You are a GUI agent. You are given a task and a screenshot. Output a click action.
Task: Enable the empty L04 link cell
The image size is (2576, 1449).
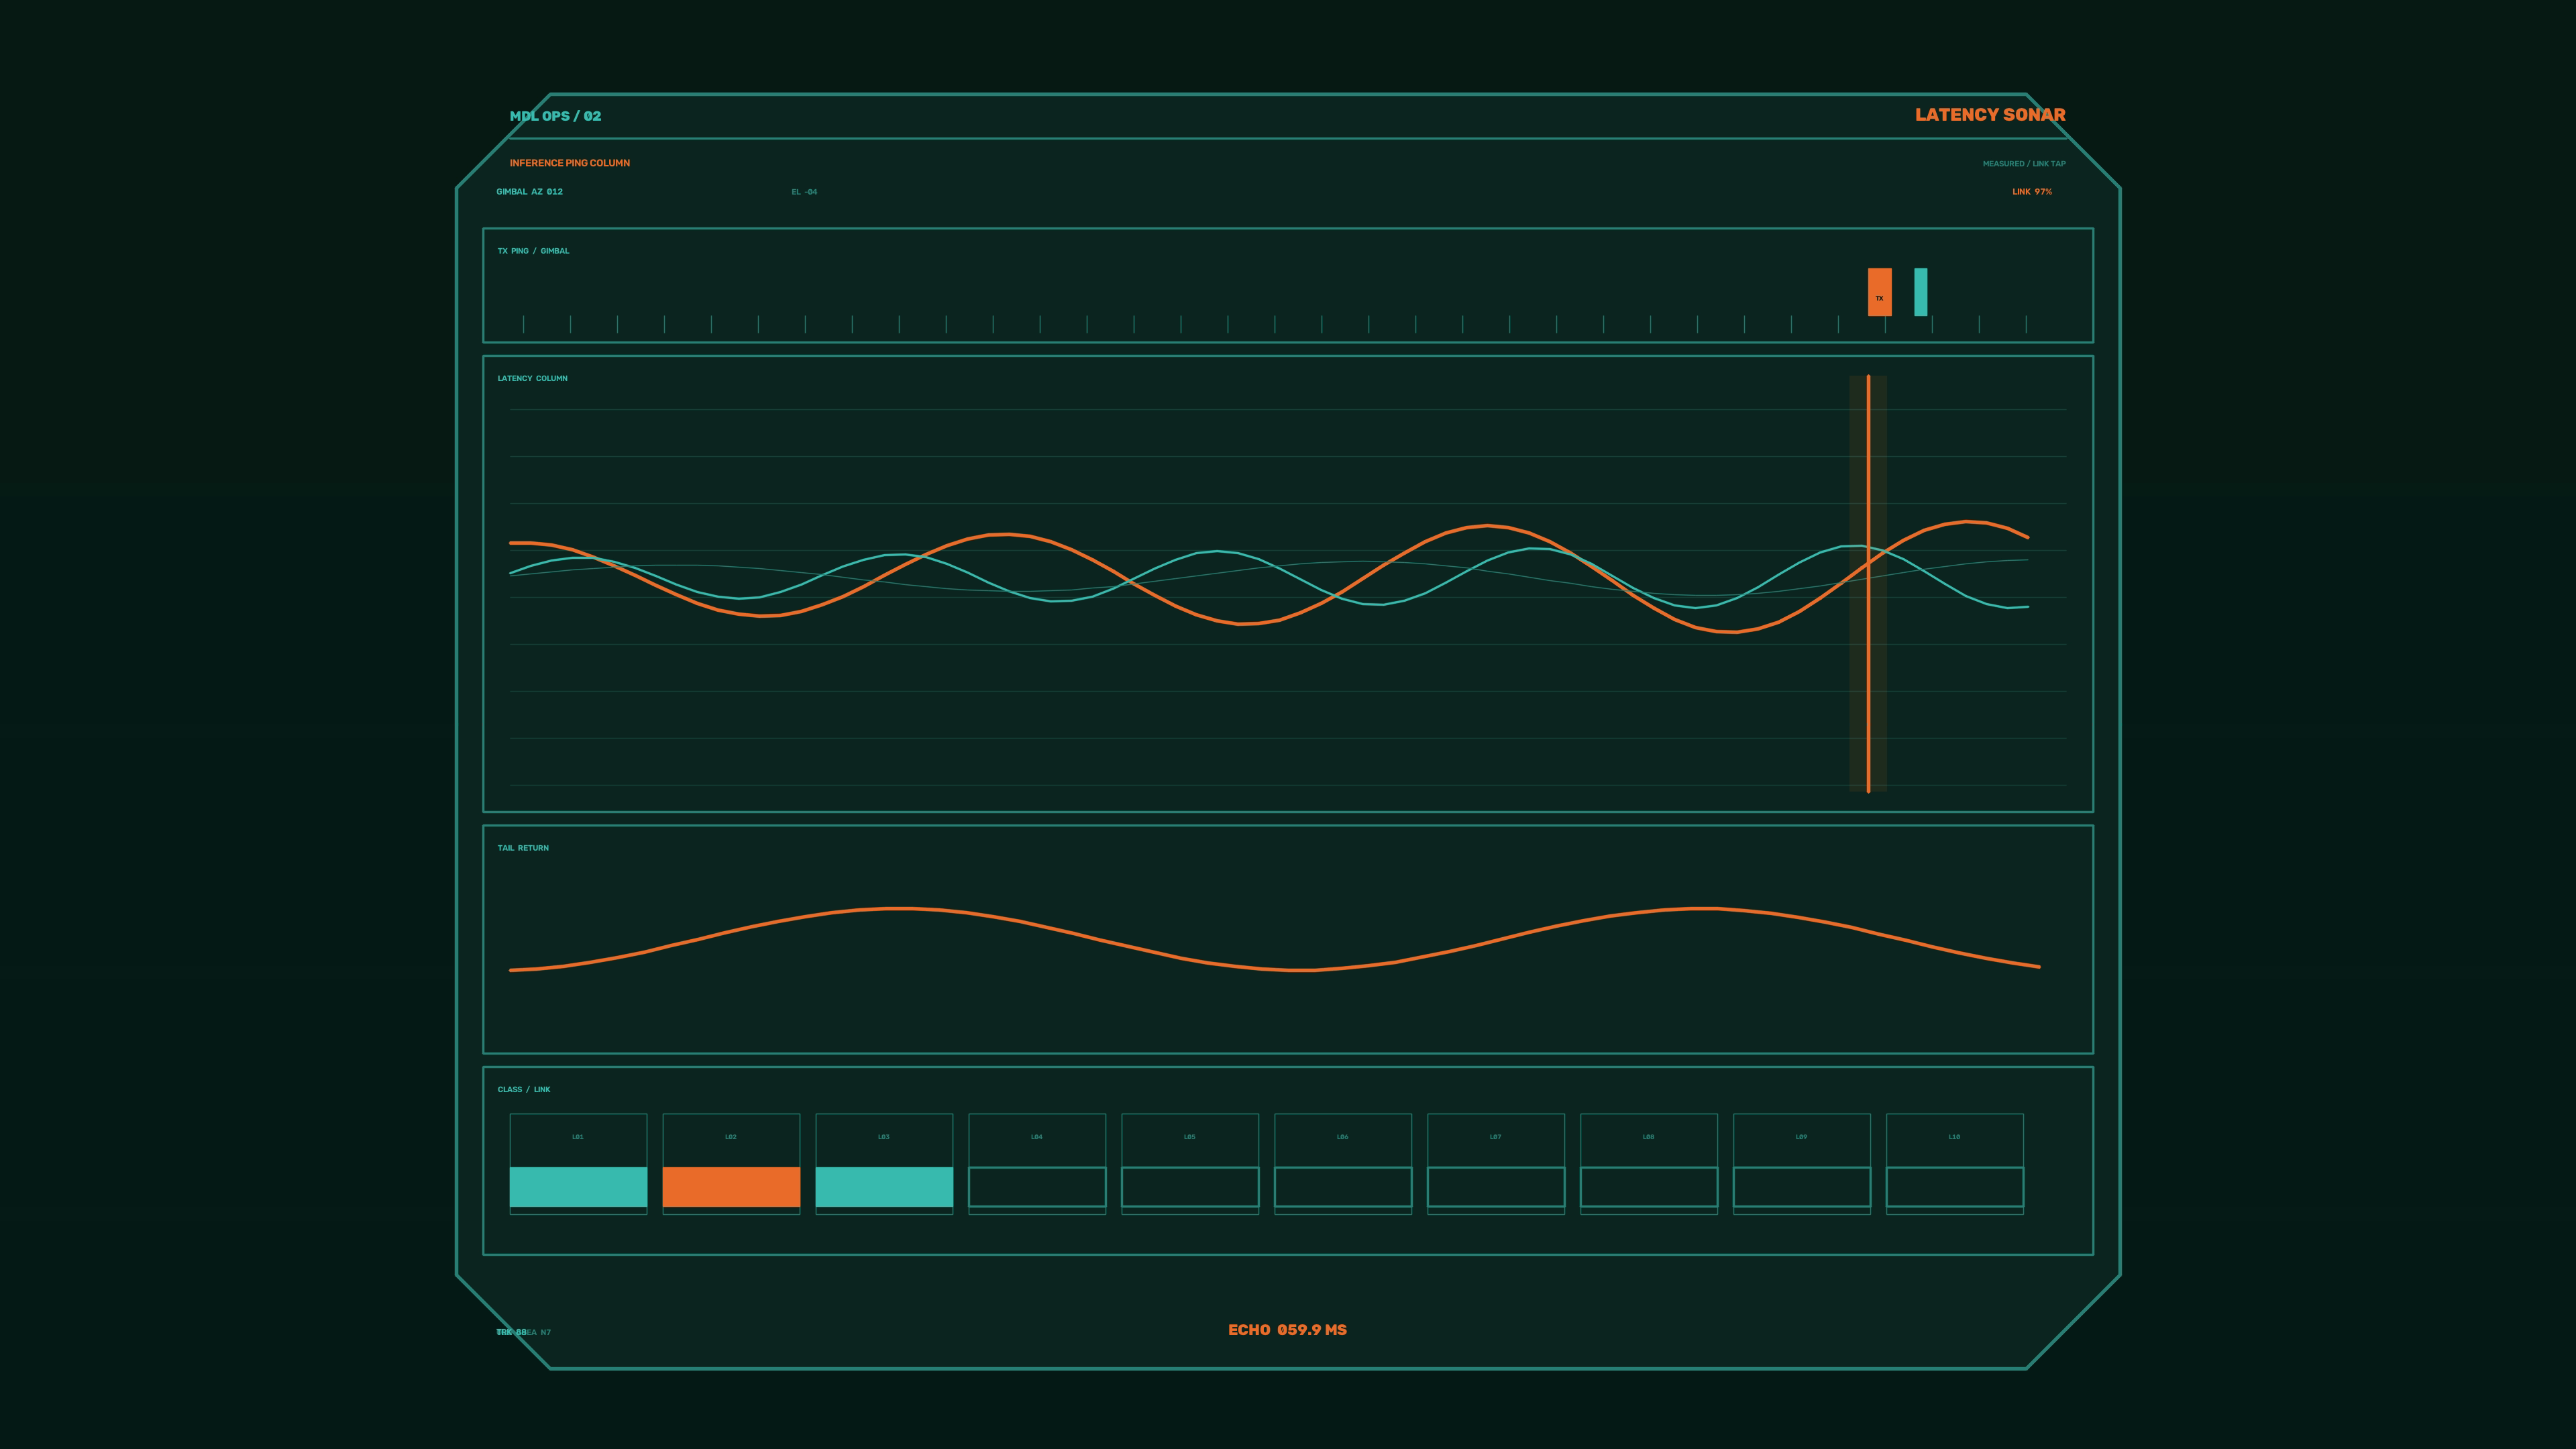coord(1037,1164)
